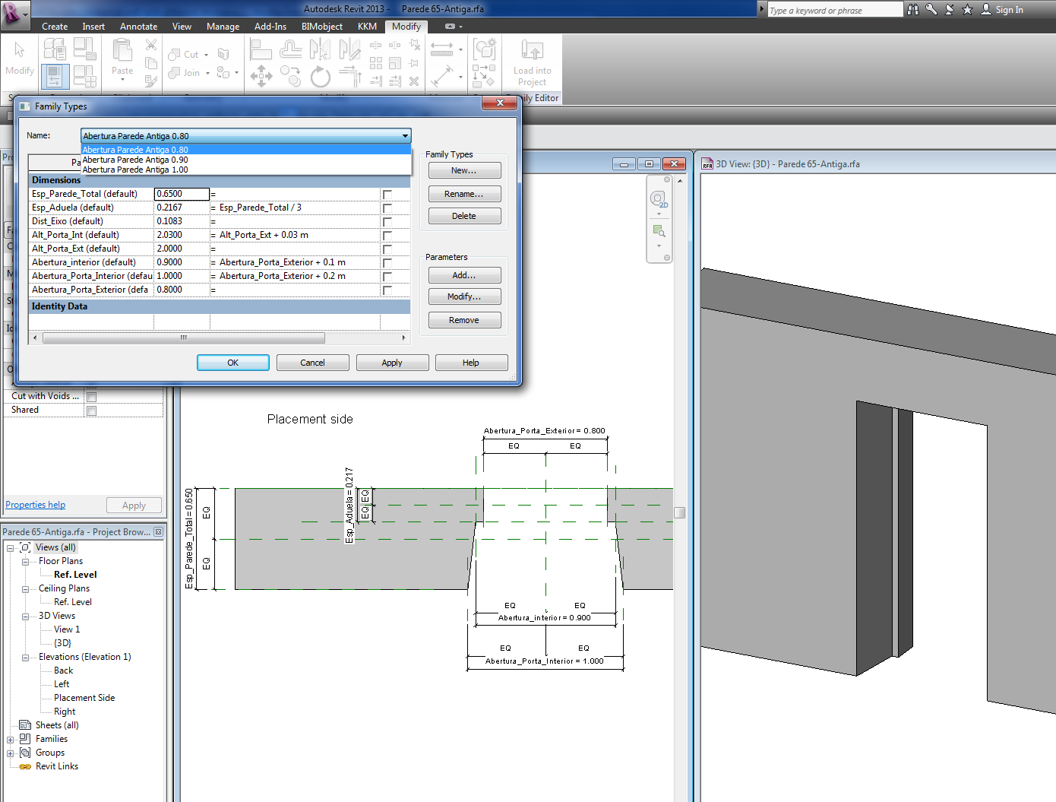
Task: Click the New family type button
Action: point(464,171)
